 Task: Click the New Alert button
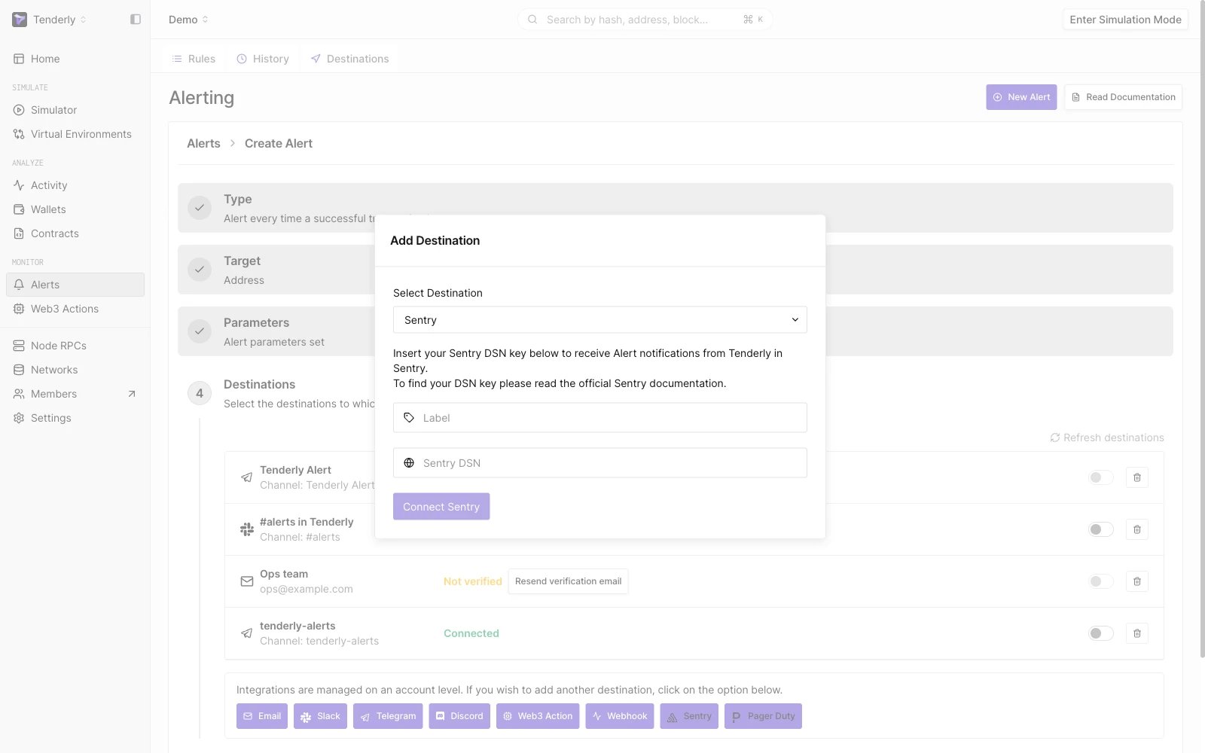1021,97
